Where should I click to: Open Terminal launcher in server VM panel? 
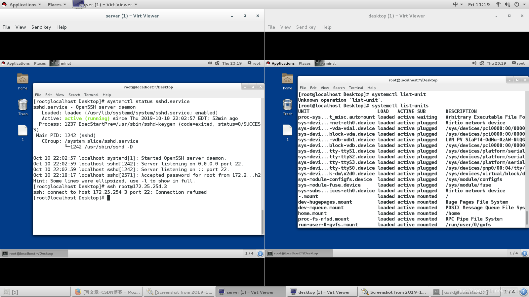(x=61, y=63)
